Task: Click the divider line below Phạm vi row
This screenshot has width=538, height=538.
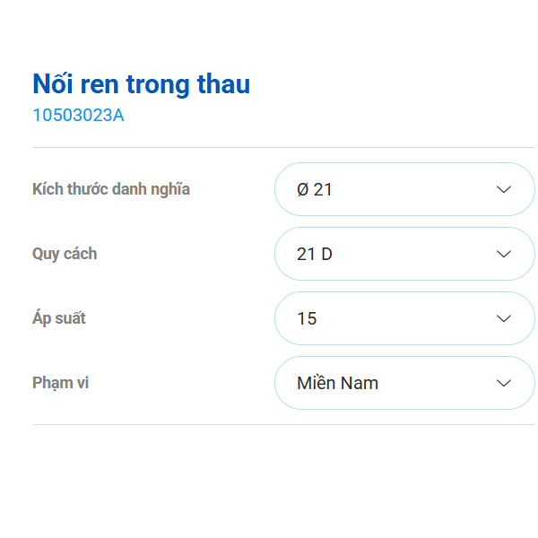Action: [x=283, y=424]
